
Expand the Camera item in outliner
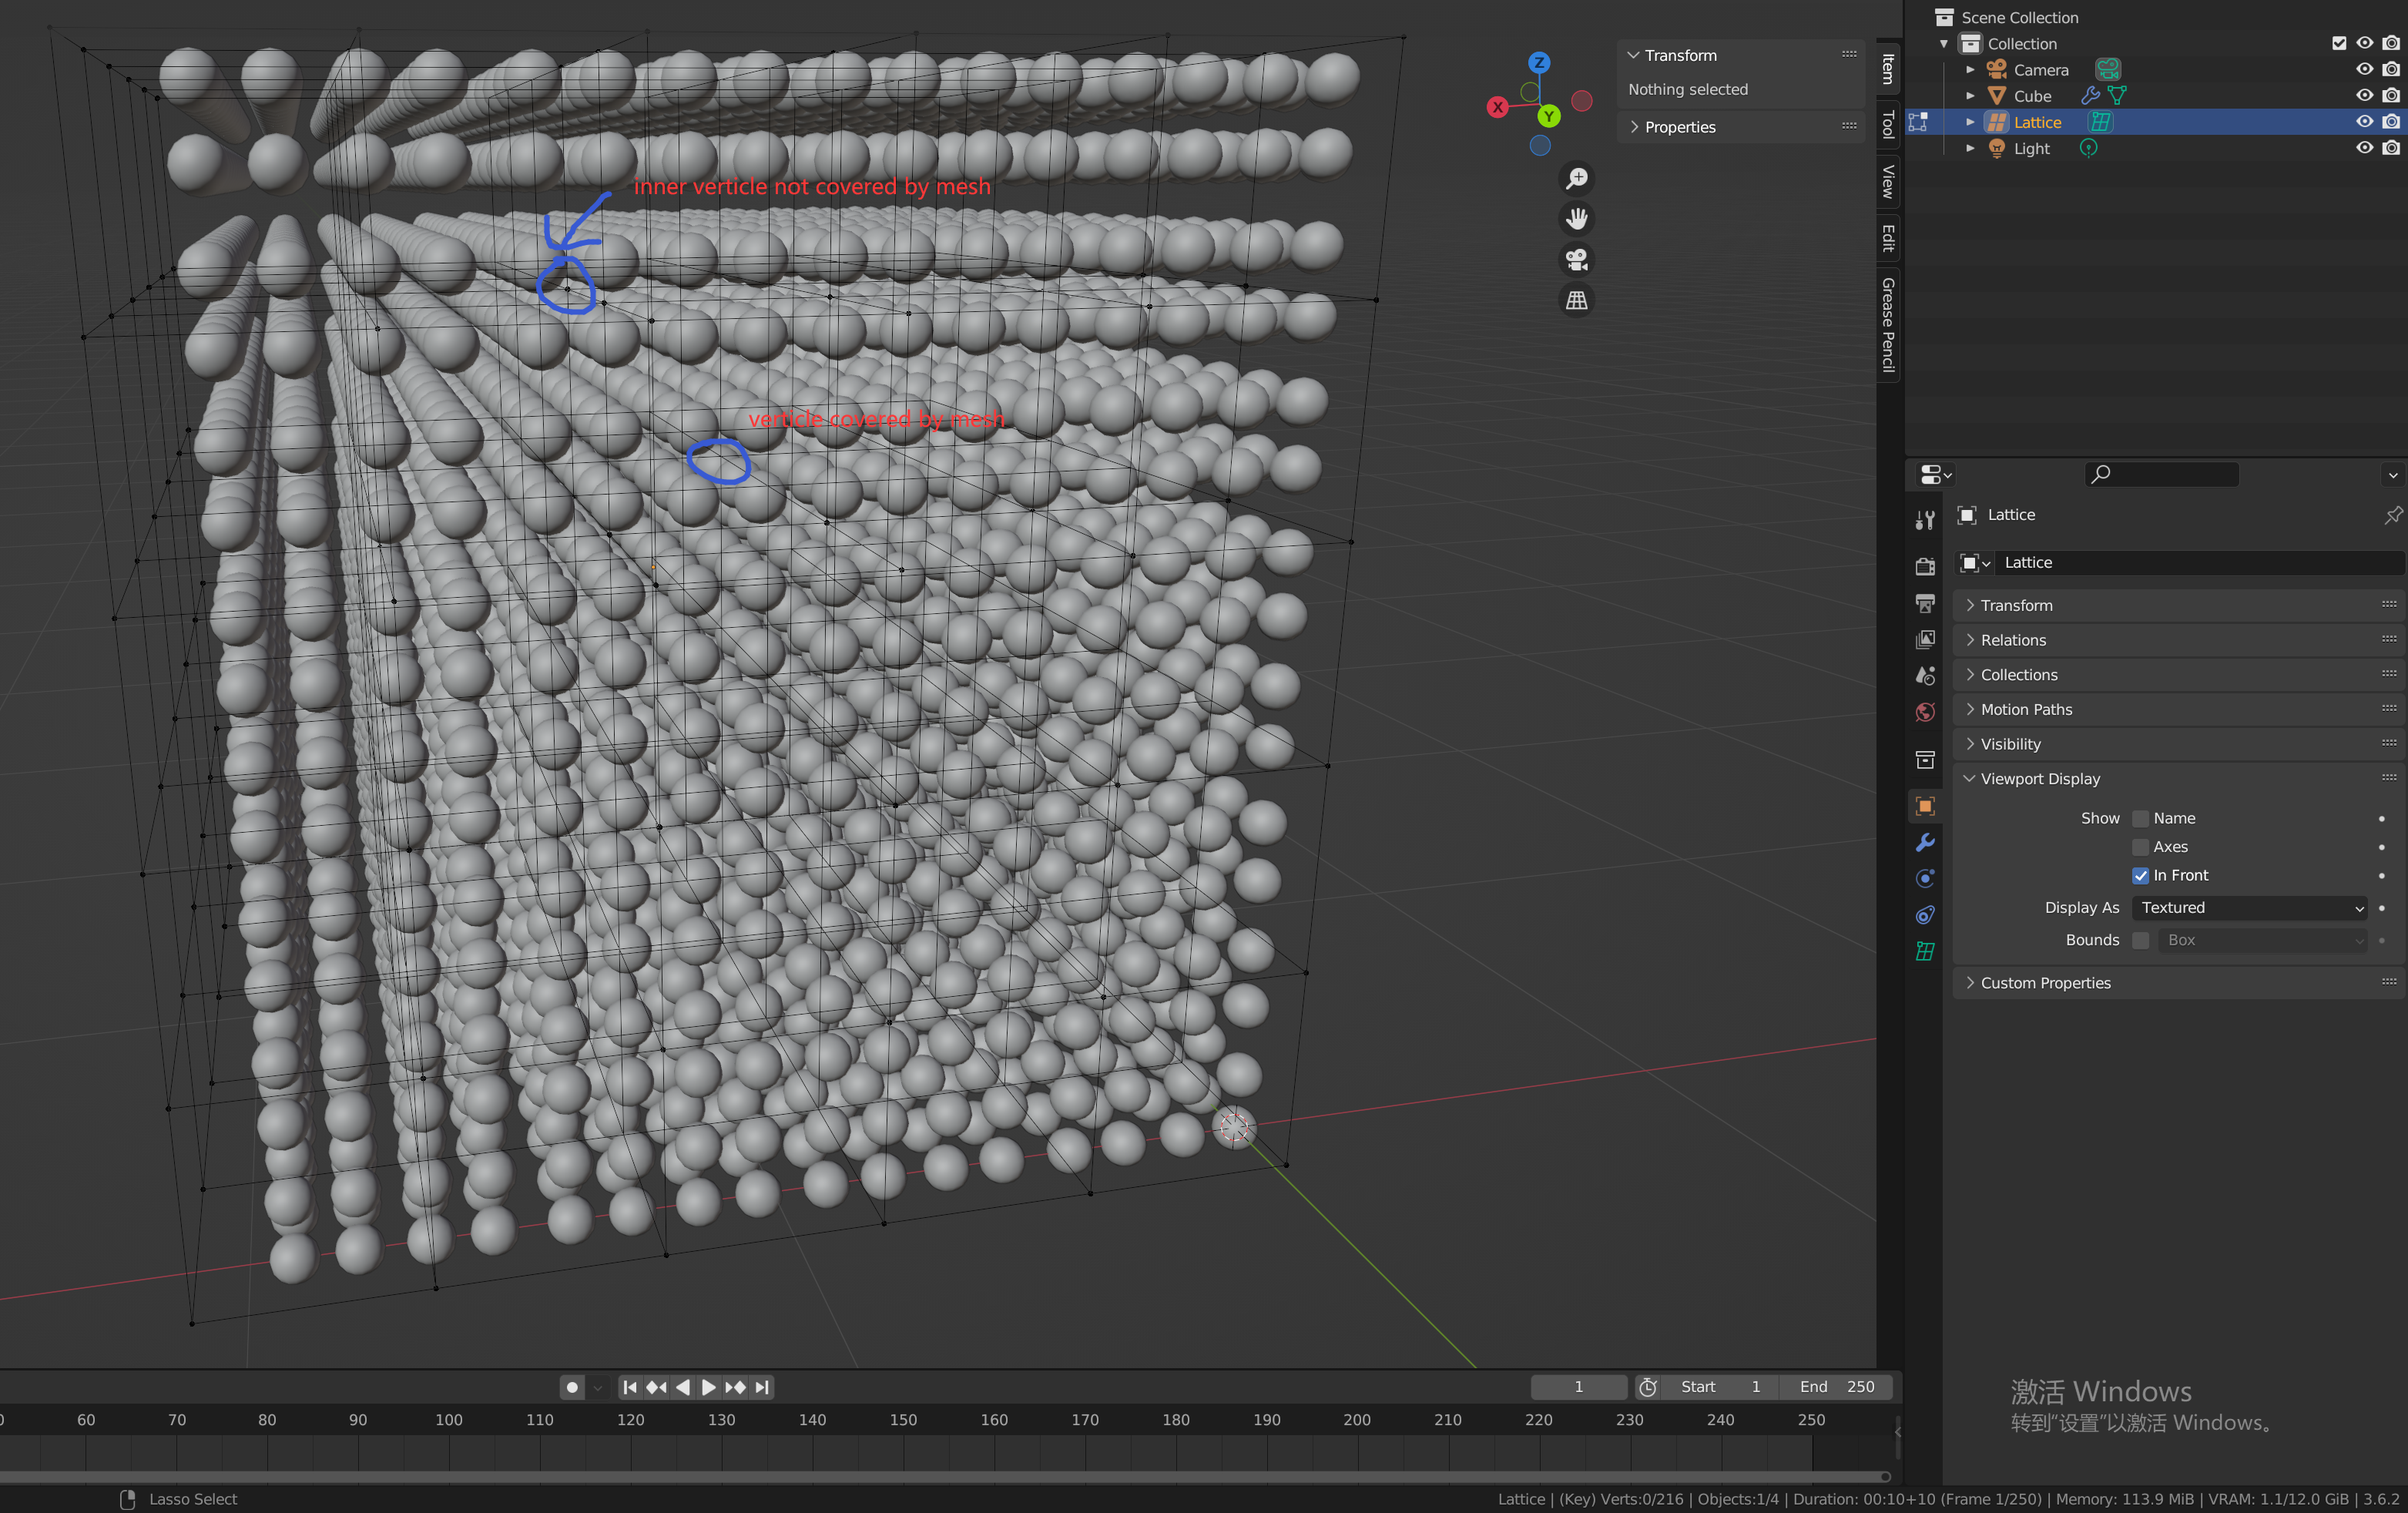point(1970,70)
